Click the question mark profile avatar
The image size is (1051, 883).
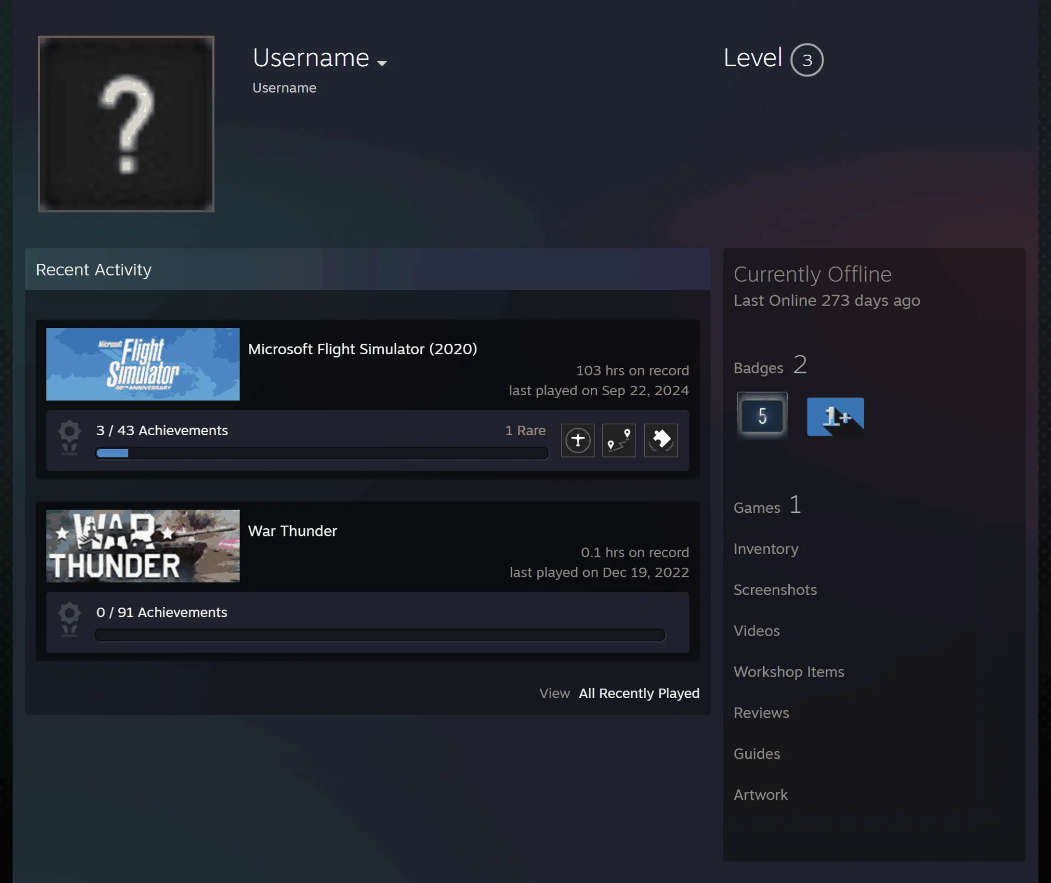[126, 124]
